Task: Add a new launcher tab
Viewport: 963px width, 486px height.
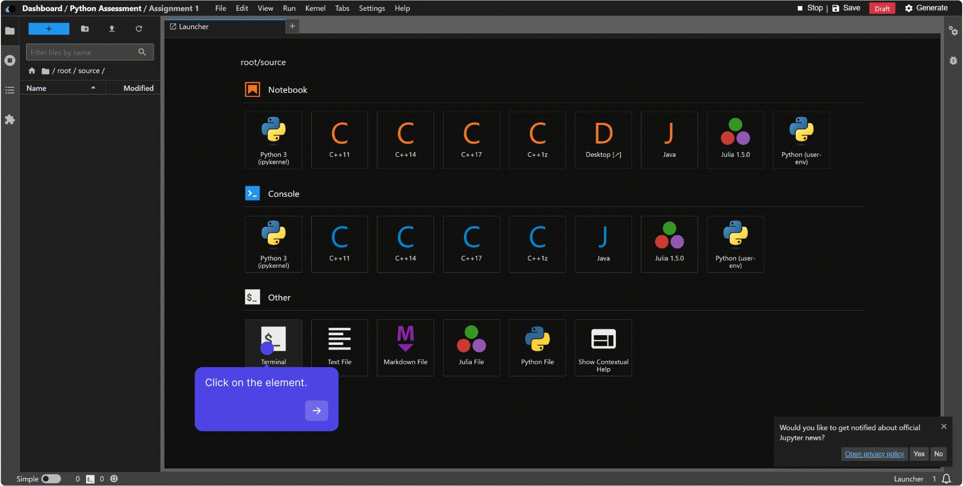Action: (x=292, y=26)
